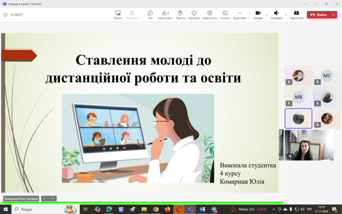The height and width of the screenshot is (214, 342).
Task: Click the 01:06:57 meeting timer
Action: point(17,15)
